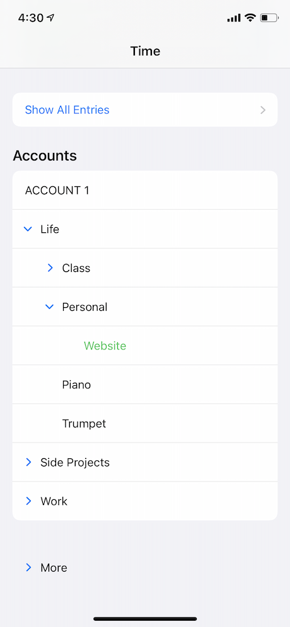Expand the More section chevron
This screenshot has width=290, height=627.
(28, 567)
